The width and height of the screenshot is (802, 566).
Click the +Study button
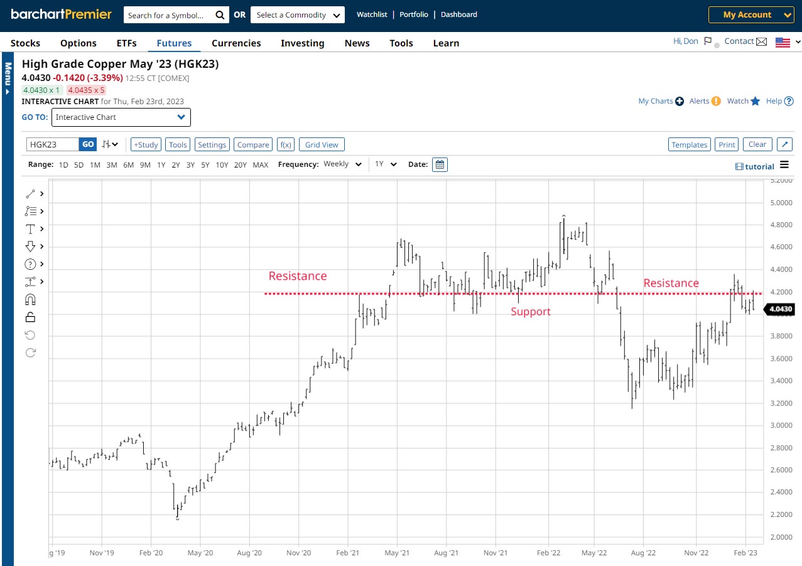point(146,145)
